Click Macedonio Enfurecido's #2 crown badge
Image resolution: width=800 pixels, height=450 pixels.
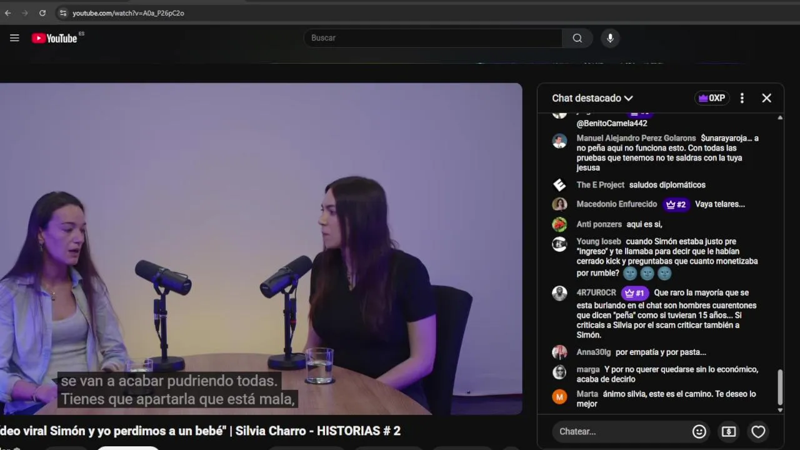coord(676,204)
